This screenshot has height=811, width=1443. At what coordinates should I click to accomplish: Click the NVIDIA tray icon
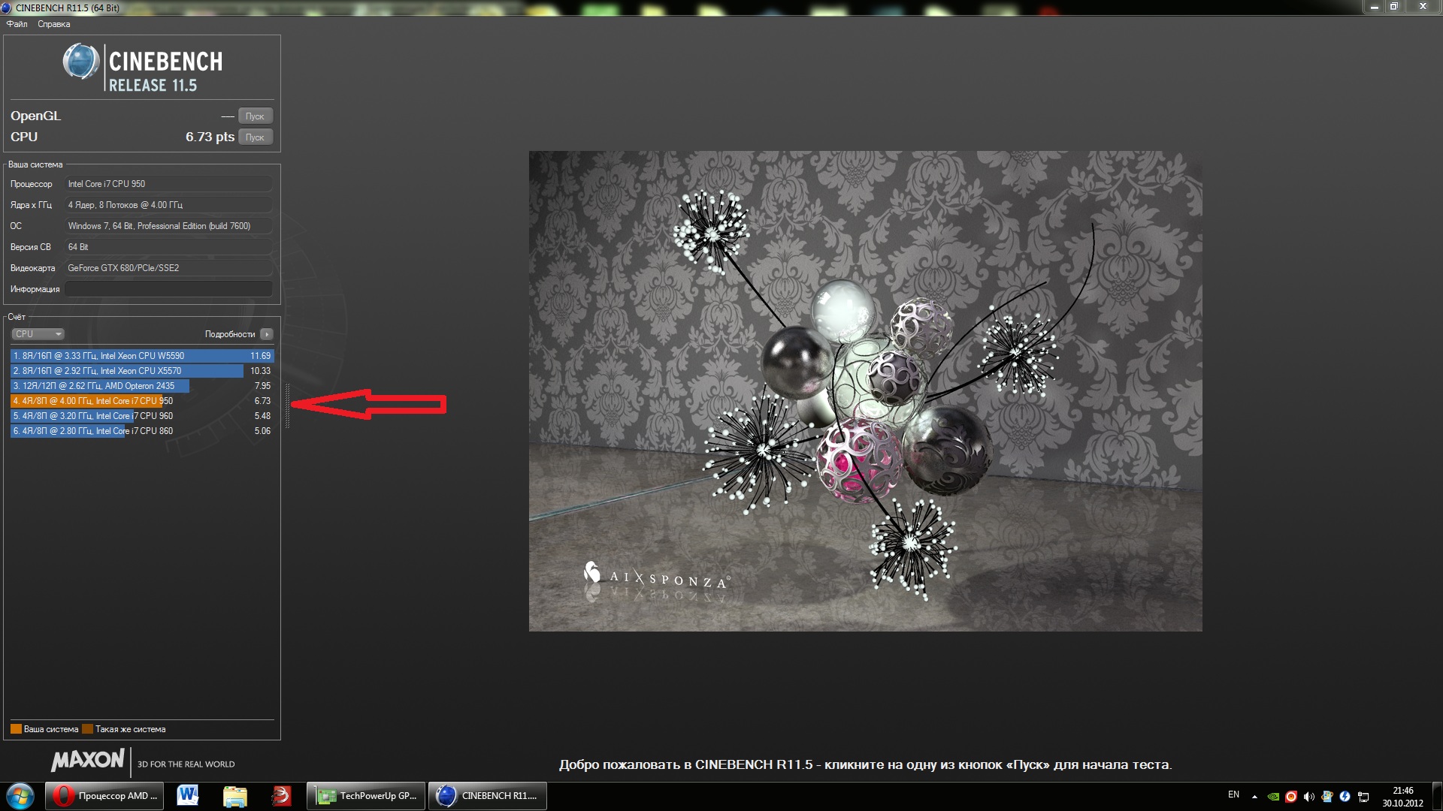[1273, 797]
